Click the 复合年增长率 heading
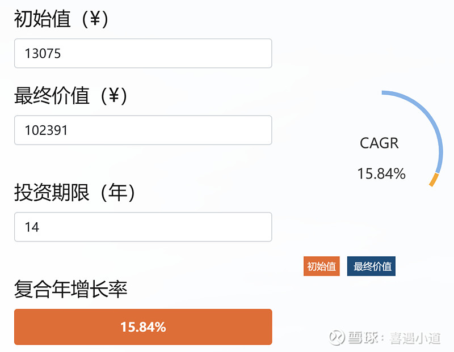454x352 pixels. point(70,290)
